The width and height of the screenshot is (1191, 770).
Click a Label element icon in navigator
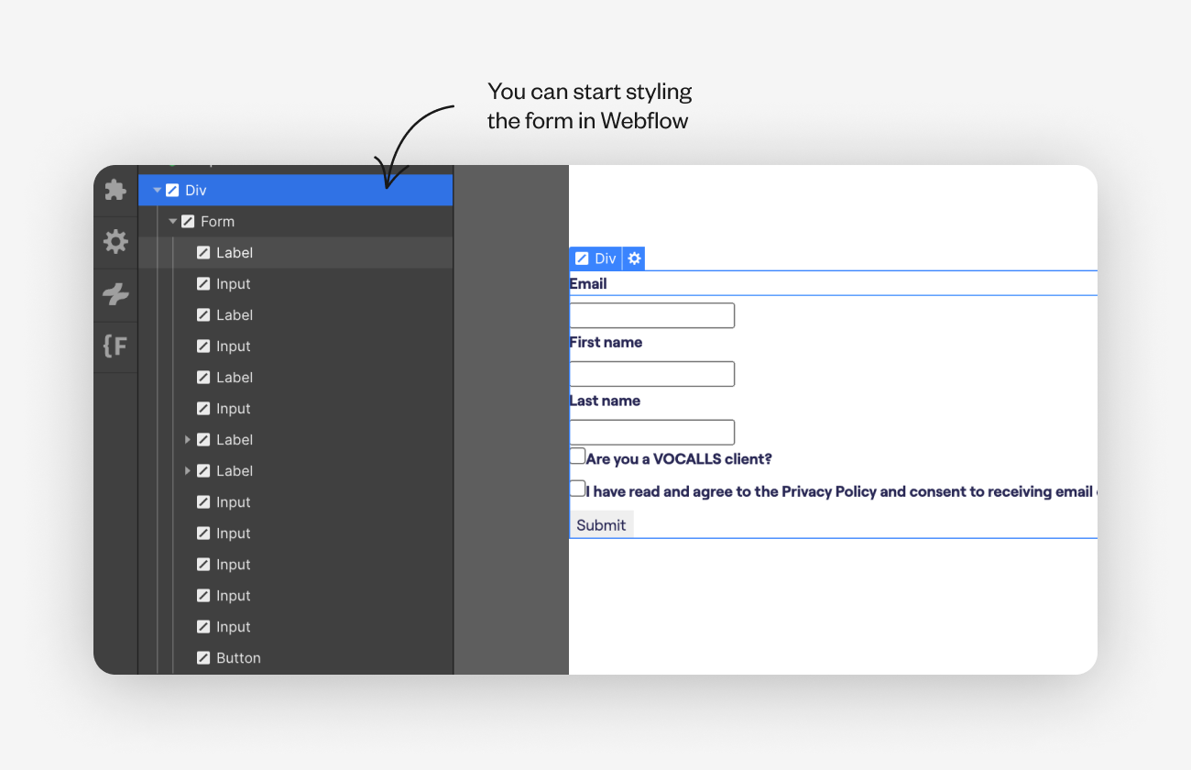point(203,252)
